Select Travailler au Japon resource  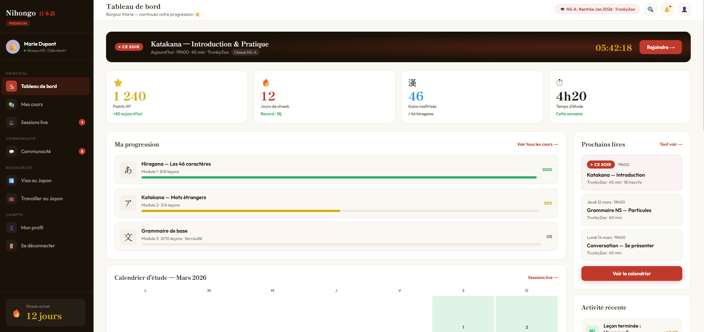[x=46, y=199]
